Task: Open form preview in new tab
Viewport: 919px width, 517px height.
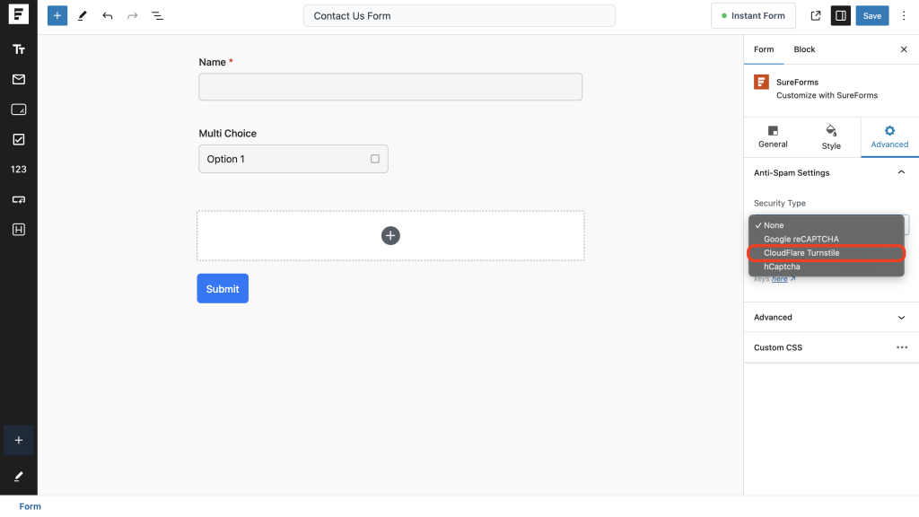Action: coord(815,16)
